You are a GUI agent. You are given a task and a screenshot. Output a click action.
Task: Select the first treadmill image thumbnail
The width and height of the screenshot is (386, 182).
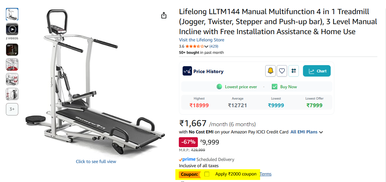tap(12, 14)
